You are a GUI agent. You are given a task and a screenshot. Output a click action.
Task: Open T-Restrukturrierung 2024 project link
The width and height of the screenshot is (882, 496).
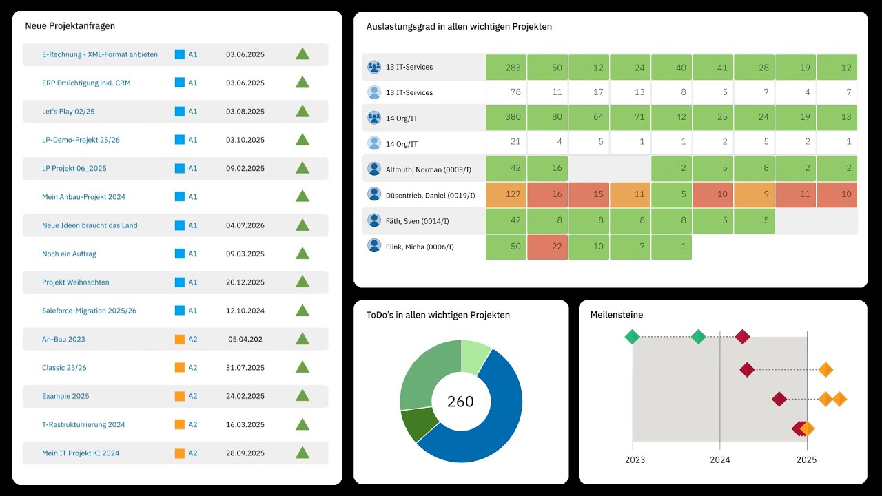[83, 424]
